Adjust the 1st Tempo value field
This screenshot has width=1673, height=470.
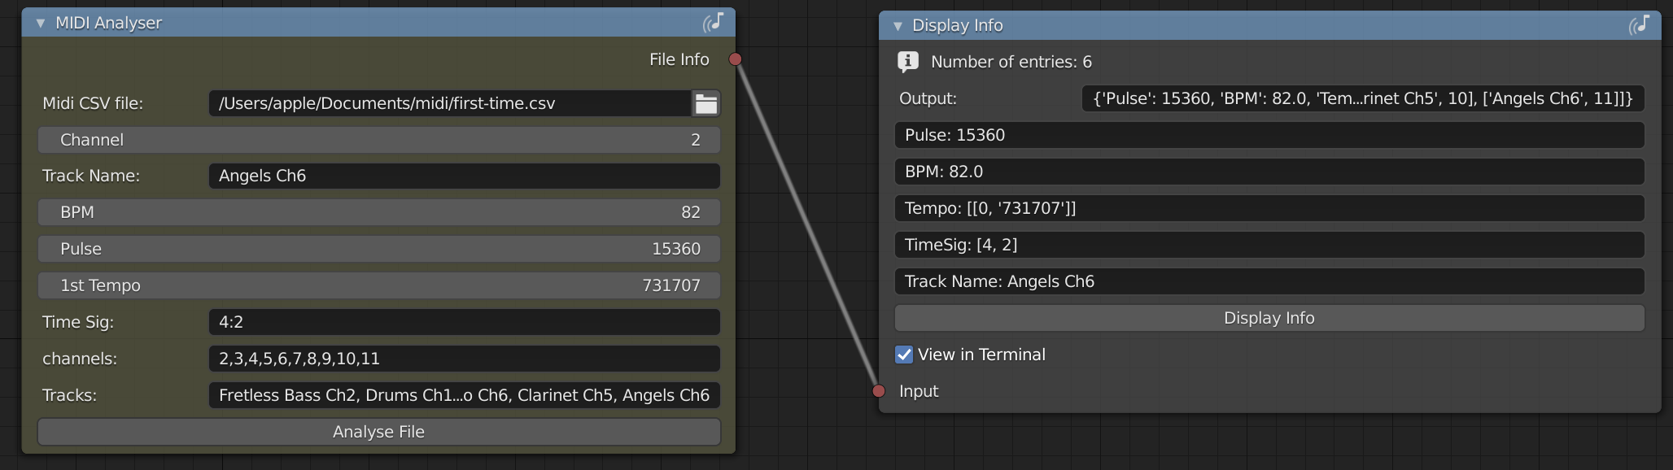379,285
